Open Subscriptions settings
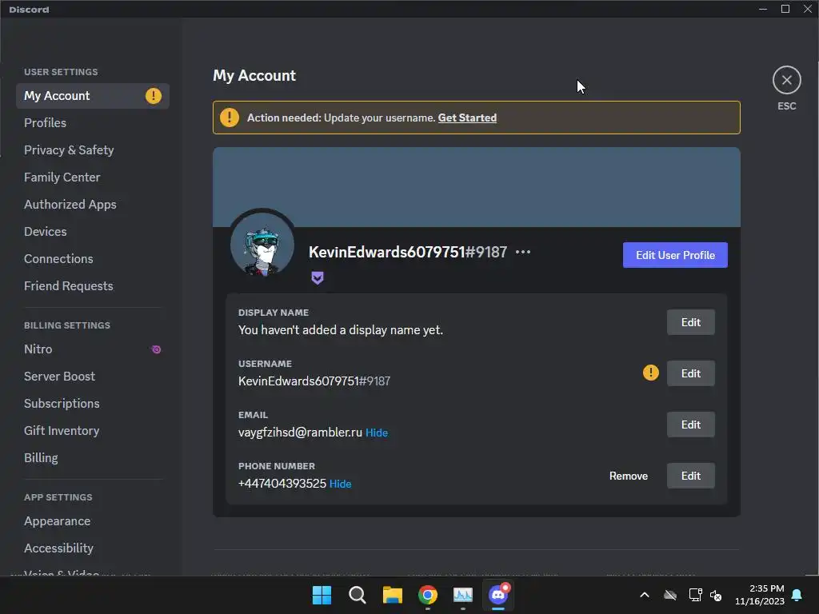 point(93,404)
